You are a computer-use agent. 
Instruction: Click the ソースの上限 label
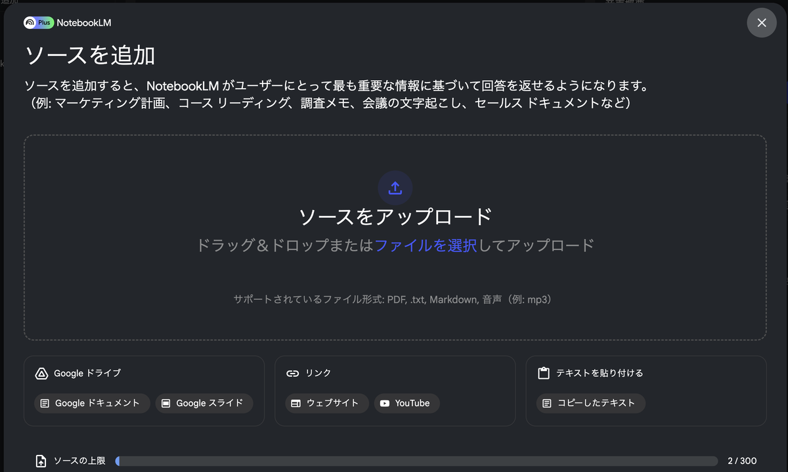(x=79, y=461)
